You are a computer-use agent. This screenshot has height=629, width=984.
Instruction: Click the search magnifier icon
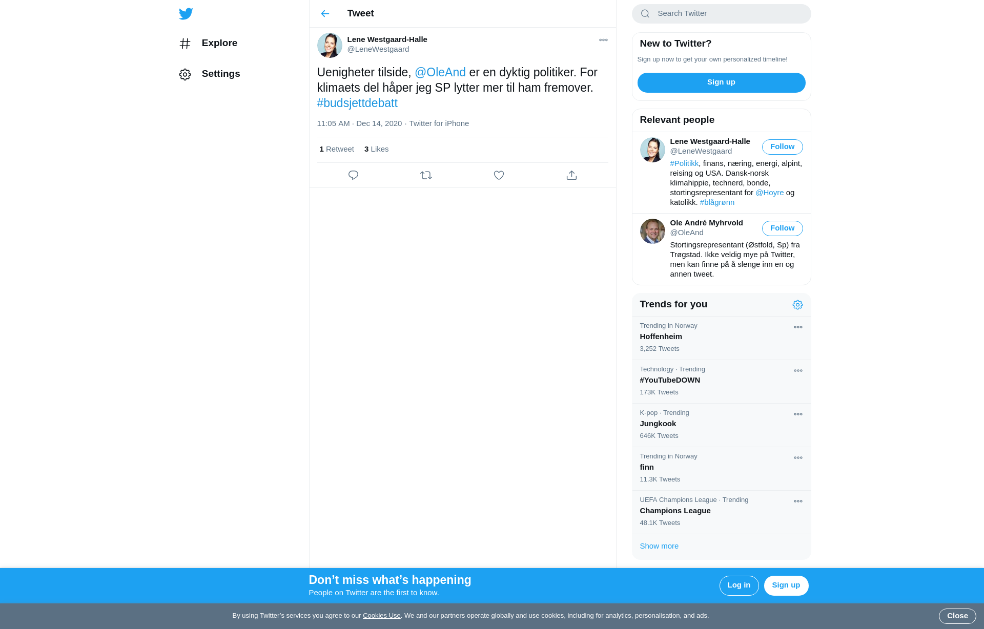(x=645, y=14)
